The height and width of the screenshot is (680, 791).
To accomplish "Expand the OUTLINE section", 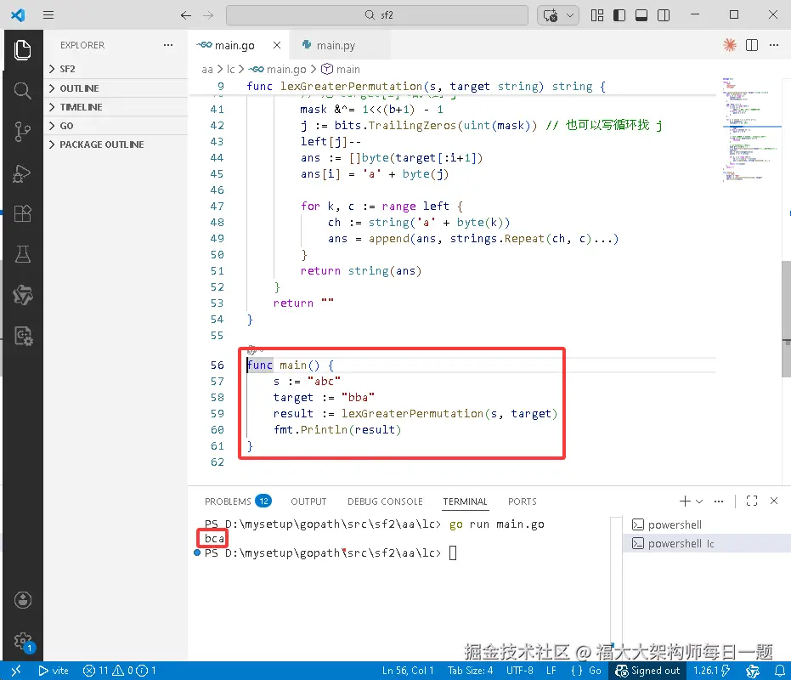I will [x=116, y=88].
